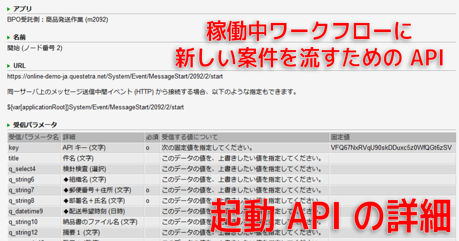The image size is (459, 241).
Task: Click the BPO受託側 app name text
Action: [58, 20]
